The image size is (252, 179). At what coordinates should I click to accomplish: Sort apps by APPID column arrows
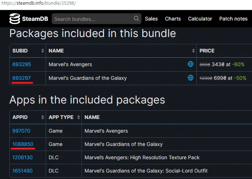(x=43, y=117)
